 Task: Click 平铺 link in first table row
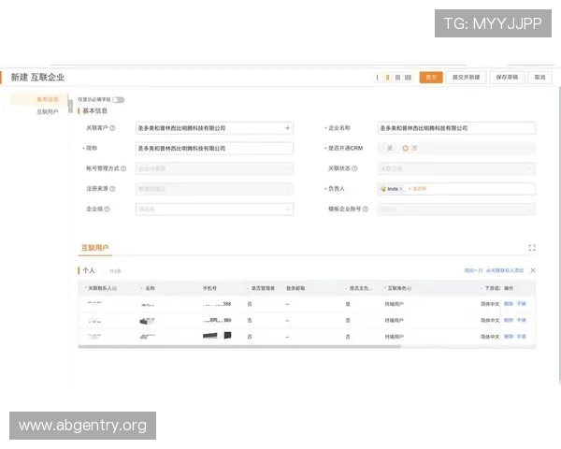click(x=522, y=304)
